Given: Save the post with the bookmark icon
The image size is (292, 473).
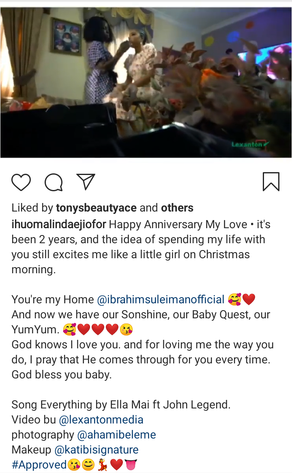Looking at the screenshot, I should coord(271,181).
